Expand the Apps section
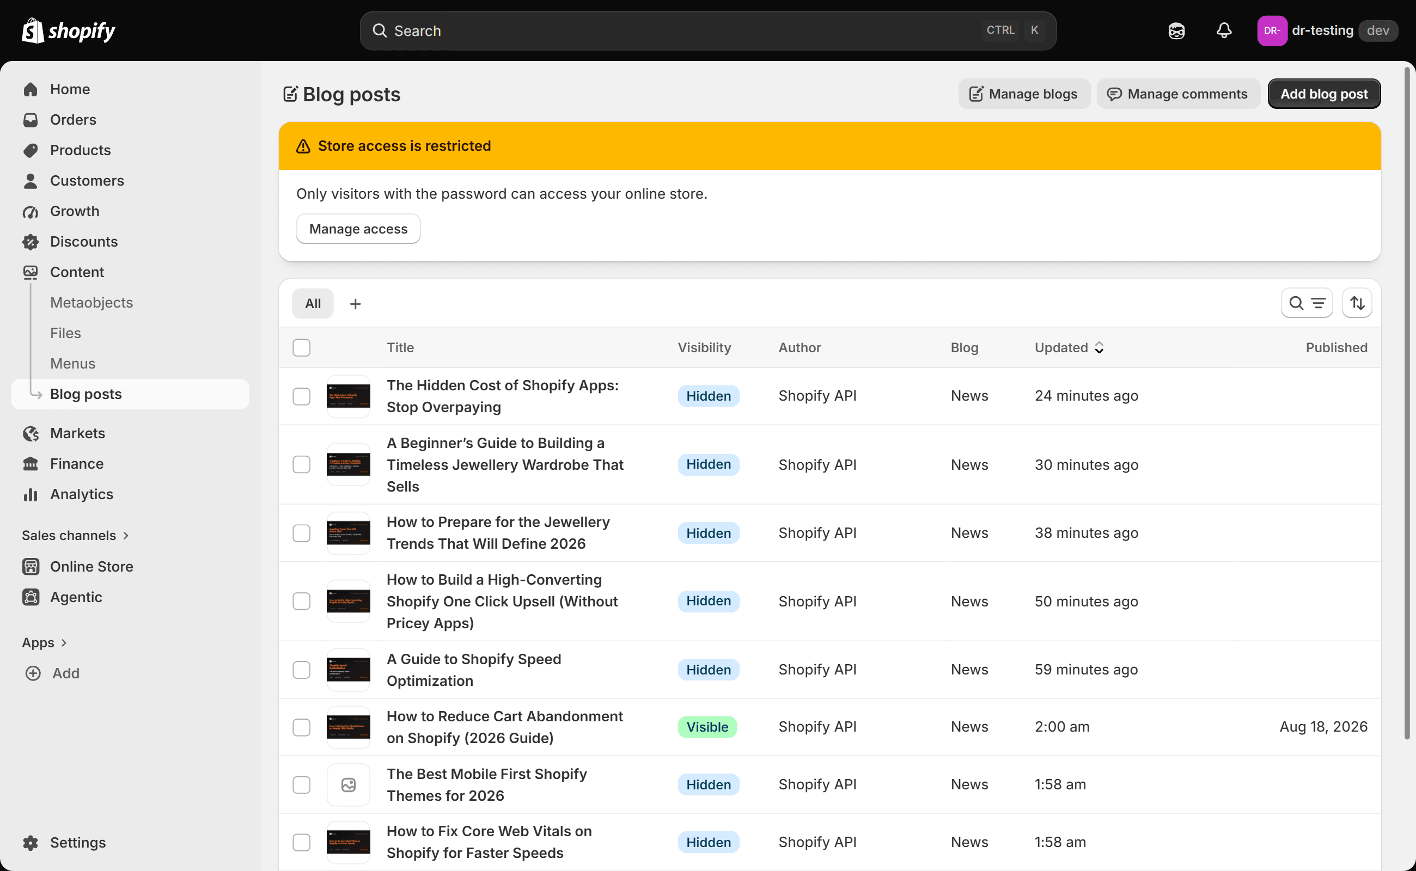This screenshot has width=1416, height=871. 45,643
